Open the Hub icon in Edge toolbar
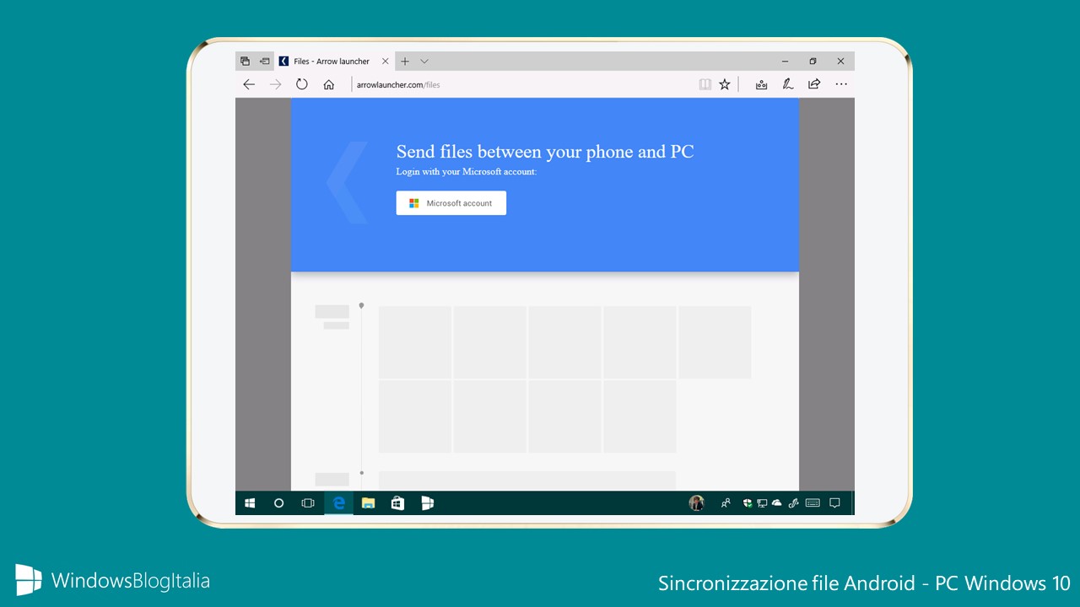 (x=761, y=84)
